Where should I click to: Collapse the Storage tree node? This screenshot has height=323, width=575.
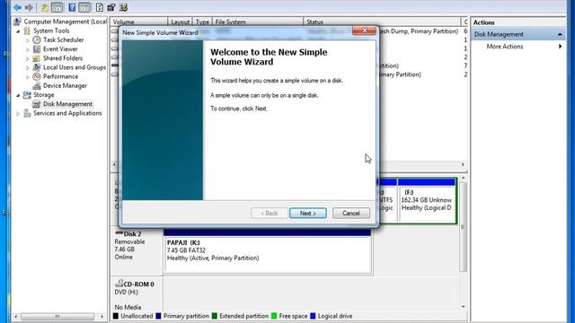point(18,95)
